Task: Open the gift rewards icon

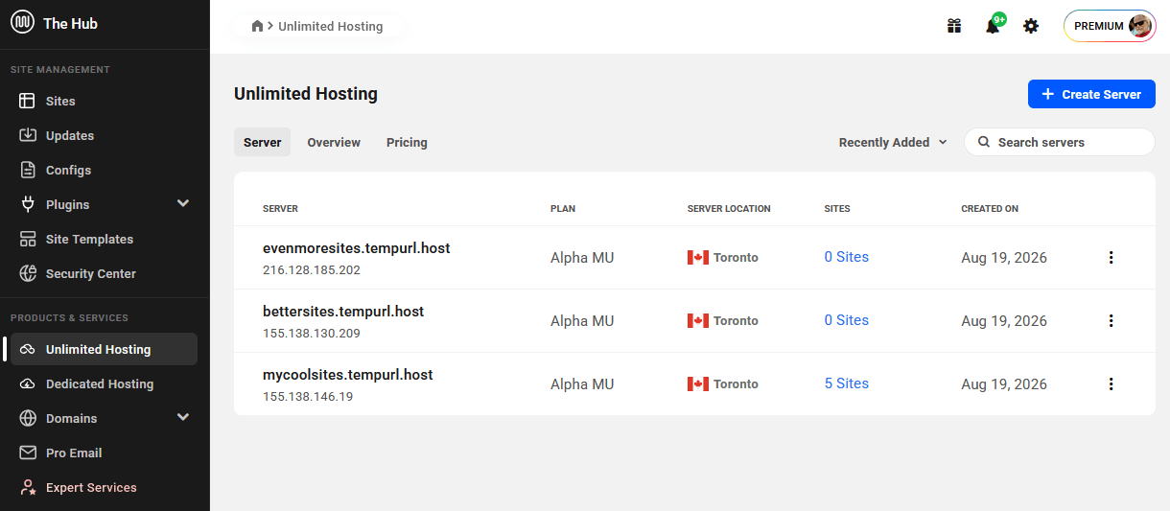Action: click(954, 26)
